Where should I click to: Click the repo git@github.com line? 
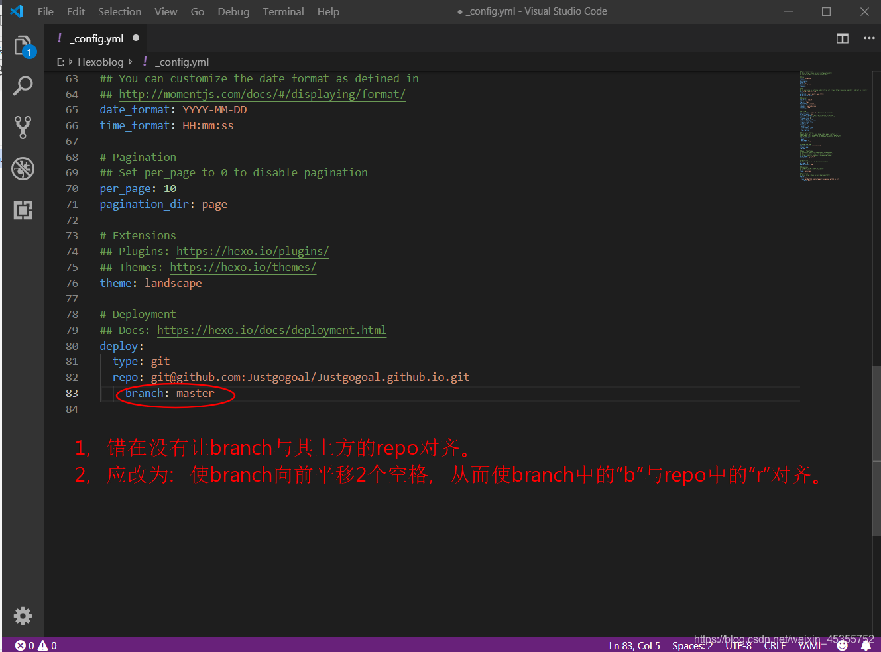(291, 377)
